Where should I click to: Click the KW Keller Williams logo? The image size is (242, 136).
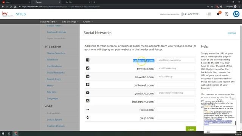pos(8,14)
